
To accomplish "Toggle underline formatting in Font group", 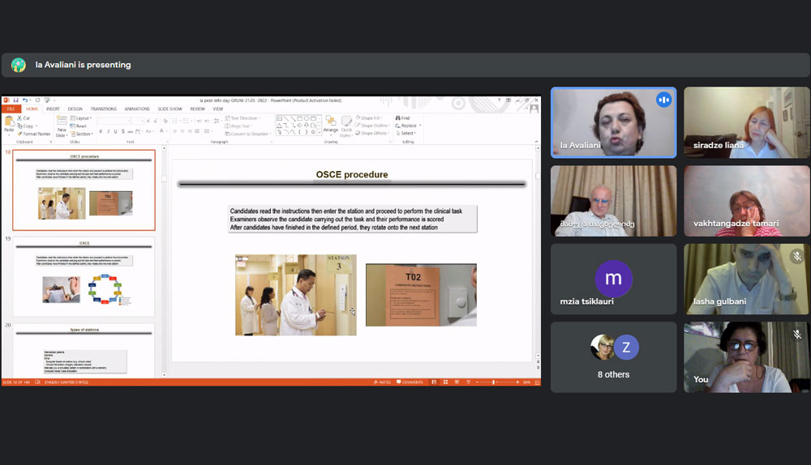I will tap(116, 131).
